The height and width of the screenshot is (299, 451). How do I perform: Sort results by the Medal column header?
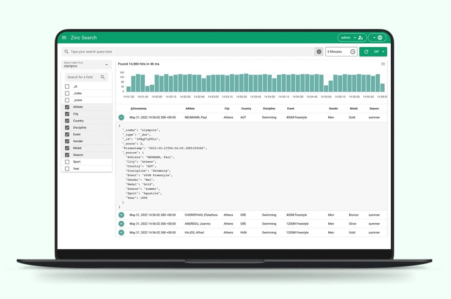(353, 108)
